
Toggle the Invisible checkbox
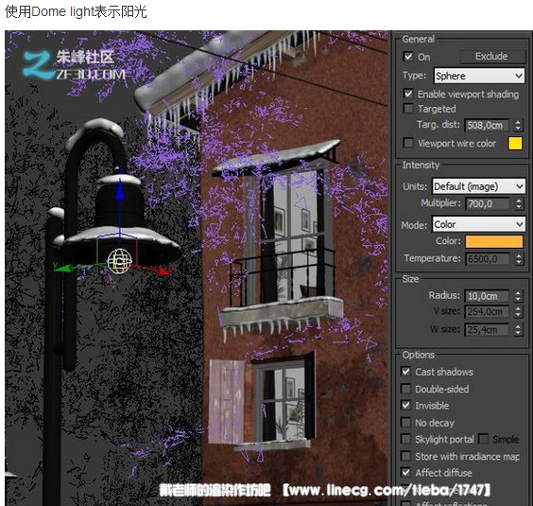tap(405, 406)
